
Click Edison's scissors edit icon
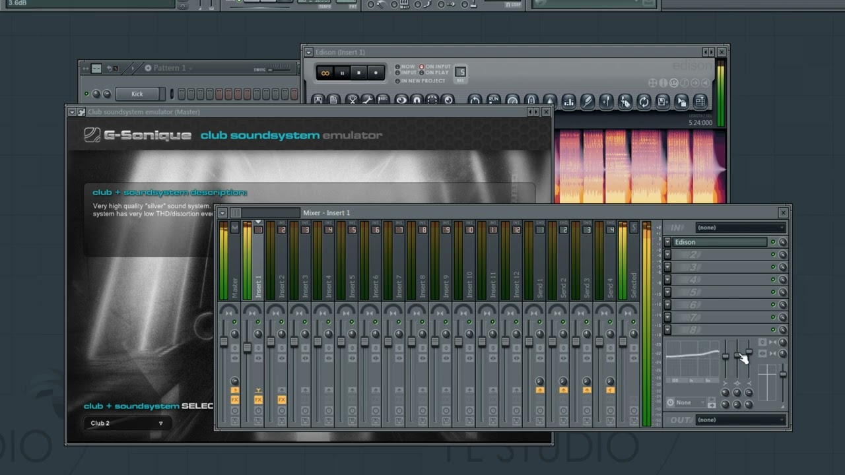tap(352, 100)
